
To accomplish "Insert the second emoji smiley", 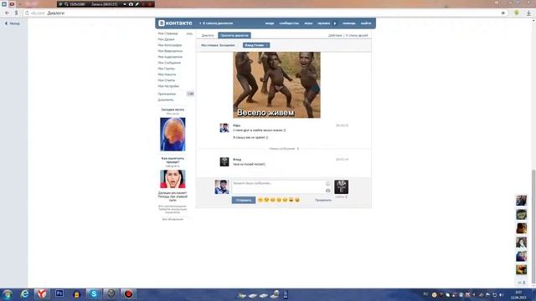I will 266,200.
